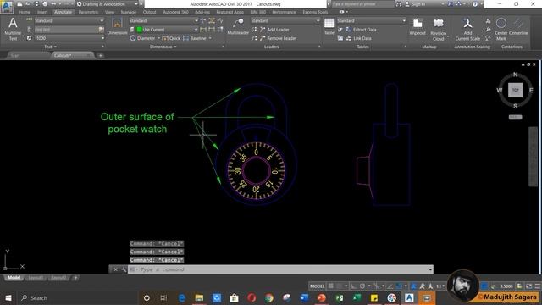Toggle the grid display in status bar
542x305 pixels.
coord(331,286)
